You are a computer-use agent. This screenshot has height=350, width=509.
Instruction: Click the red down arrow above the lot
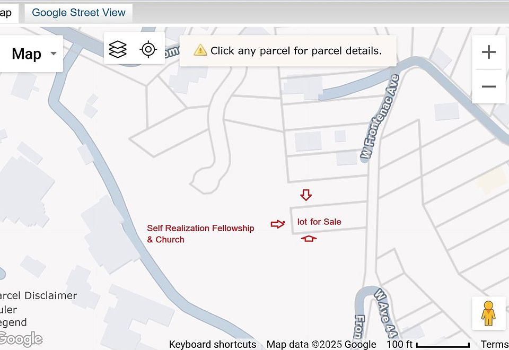[306, 195]
